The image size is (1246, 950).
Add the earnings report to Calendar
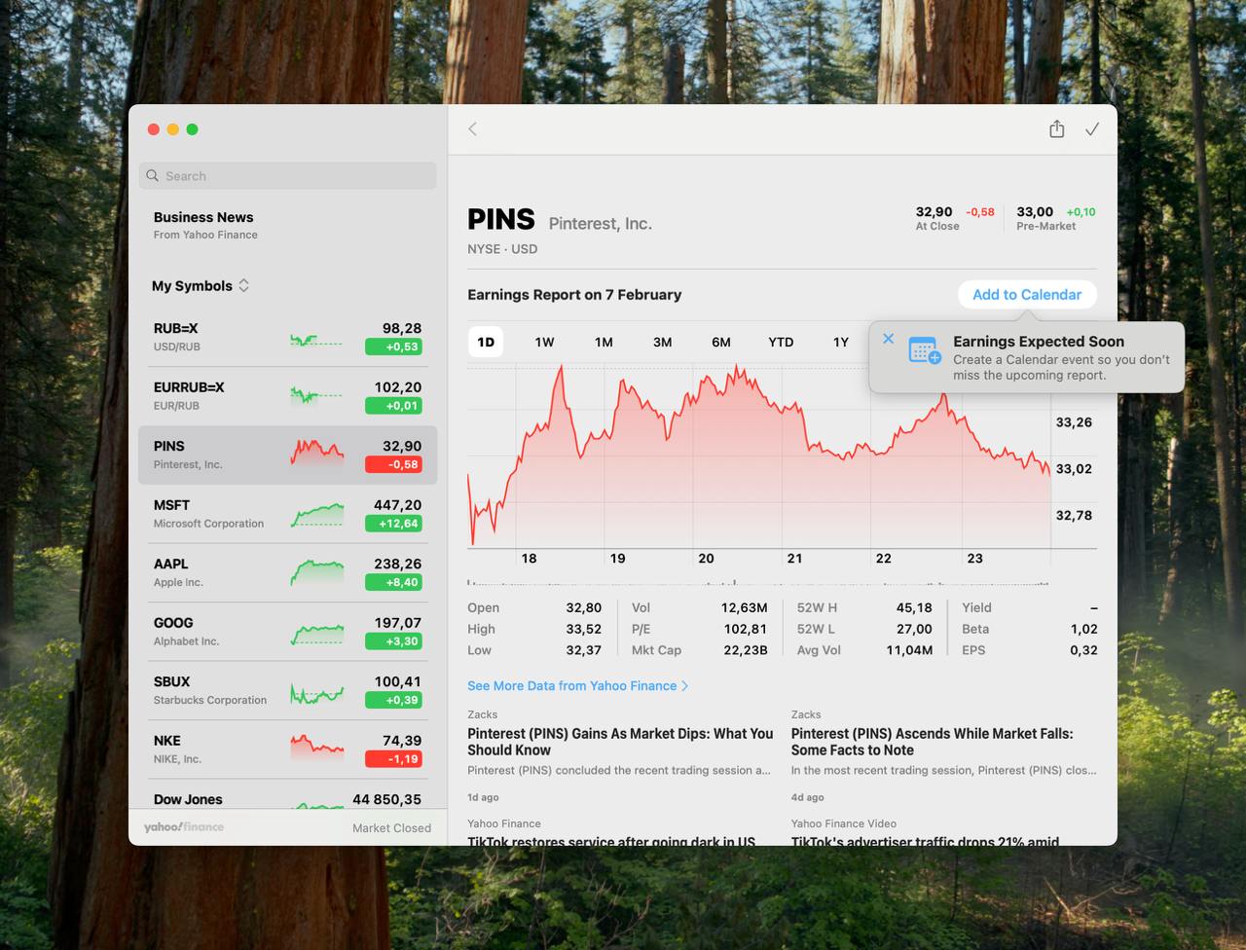point(1027,295)
